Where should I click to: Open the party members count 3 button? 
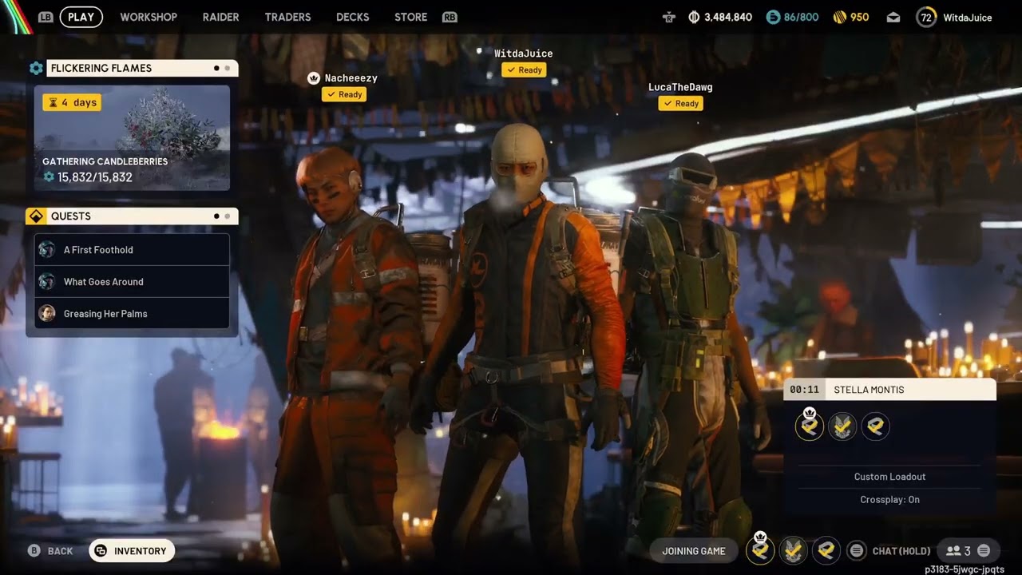[x=958, y=550]
